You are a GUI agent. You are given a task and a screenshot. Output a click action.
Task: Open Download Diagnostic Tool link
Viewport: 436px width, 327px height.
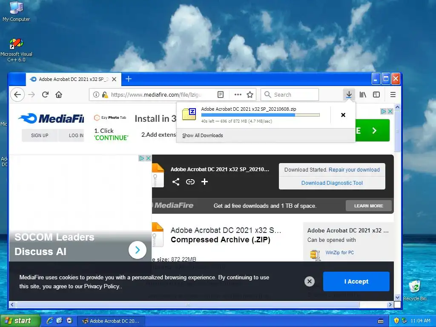[x=332, y=183]
